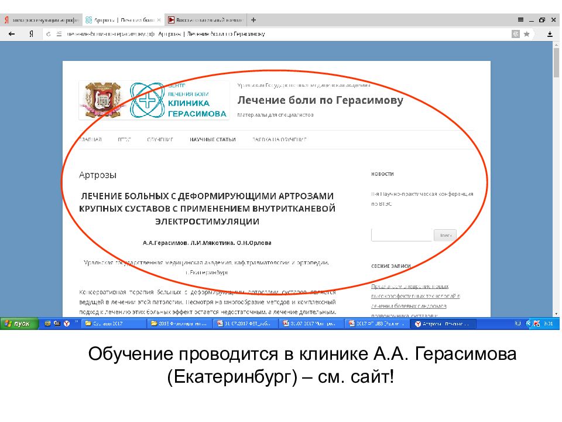Open the Заявка на обучение menu item
This screenshot has height=422, width=562.
[280, 139]
